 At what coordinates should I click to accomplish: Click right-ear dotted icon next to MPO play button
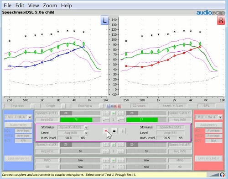pos(121,160)
